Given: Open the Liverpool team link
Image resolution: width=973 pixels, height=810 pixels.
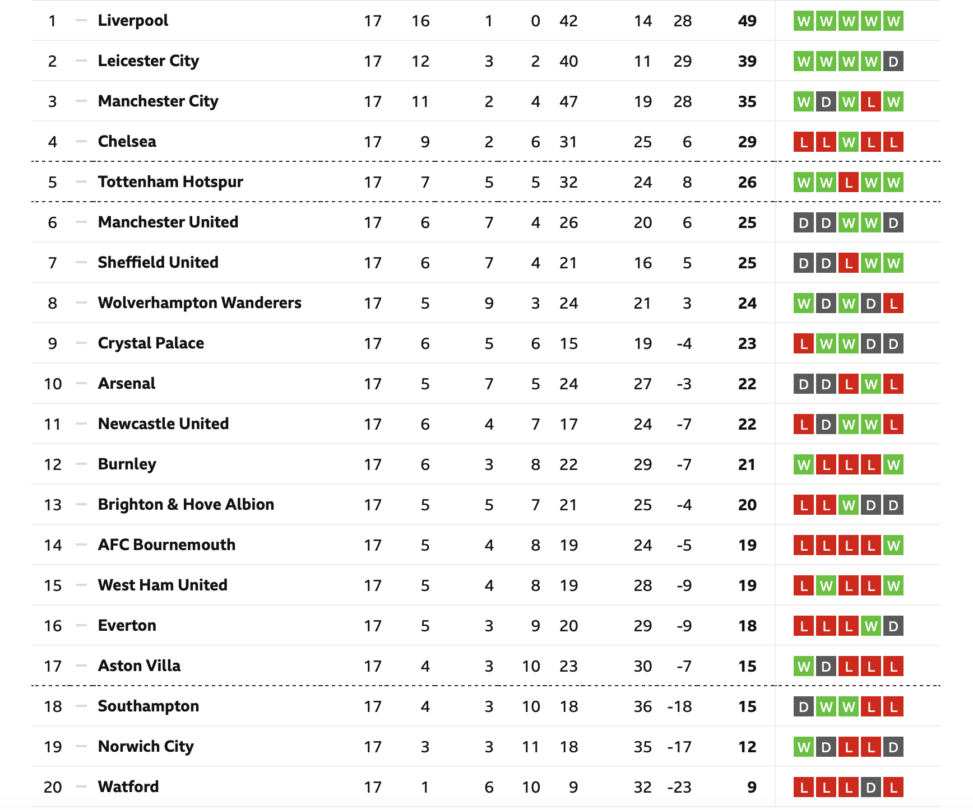Looking at the screenshot, I should pyautogui.click(x=133, y=21).
